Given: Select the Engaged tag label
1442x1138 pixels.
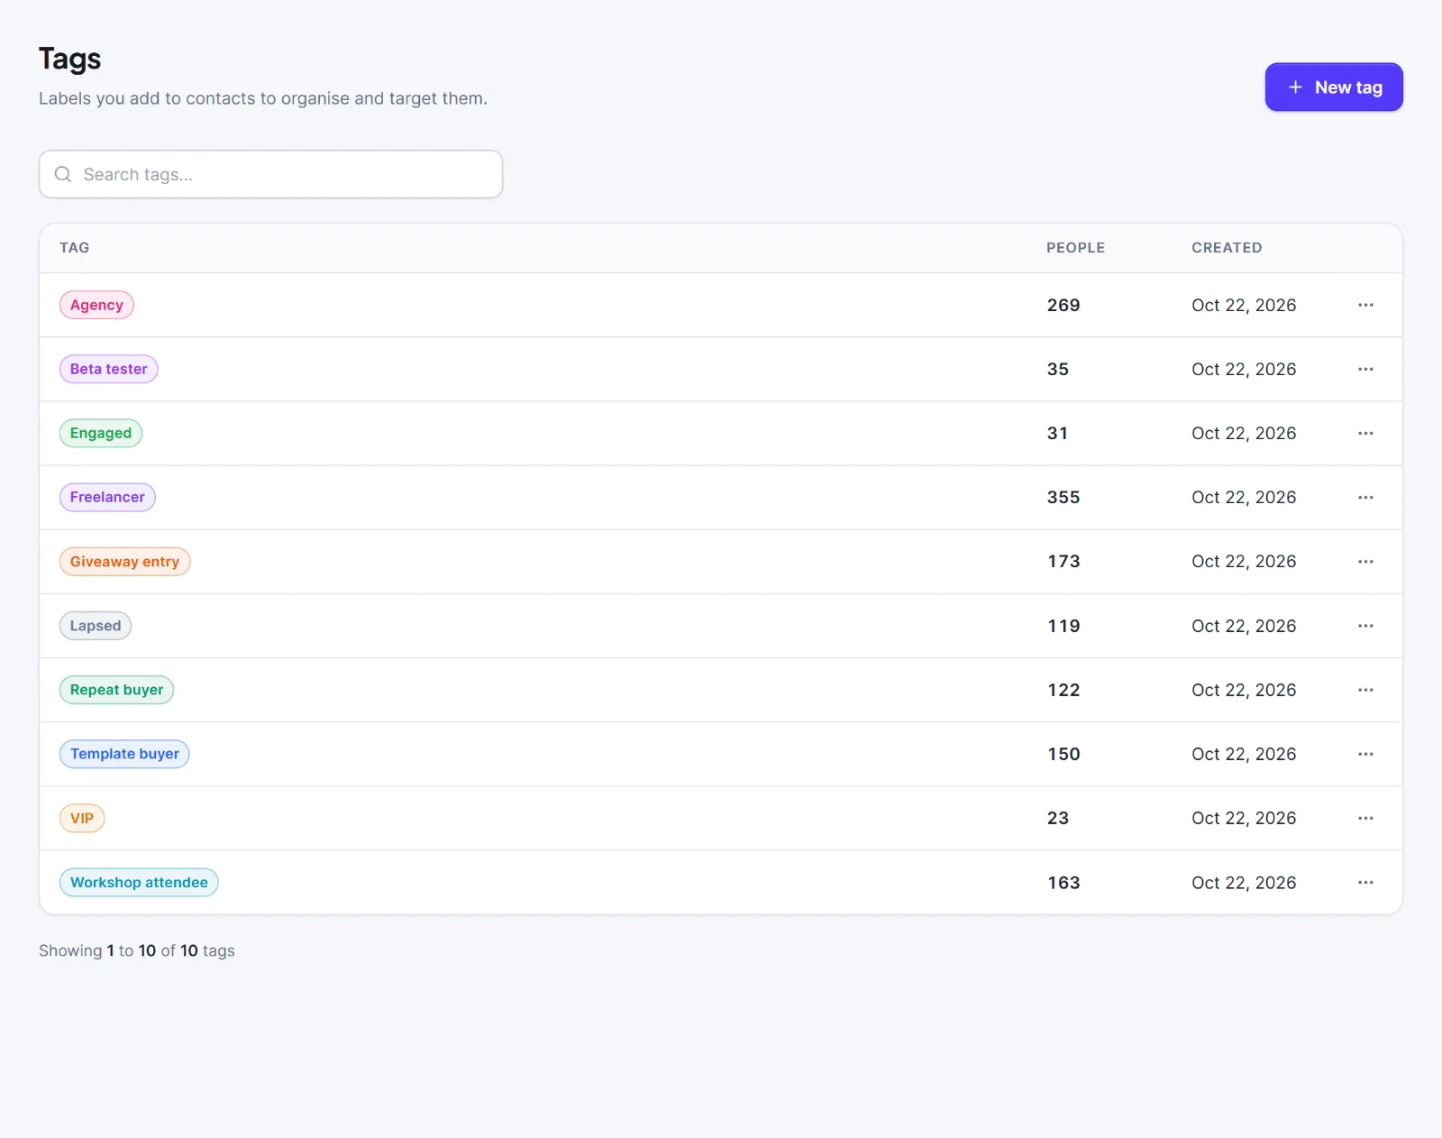Looking at the screenshot, I should [101, 433].
